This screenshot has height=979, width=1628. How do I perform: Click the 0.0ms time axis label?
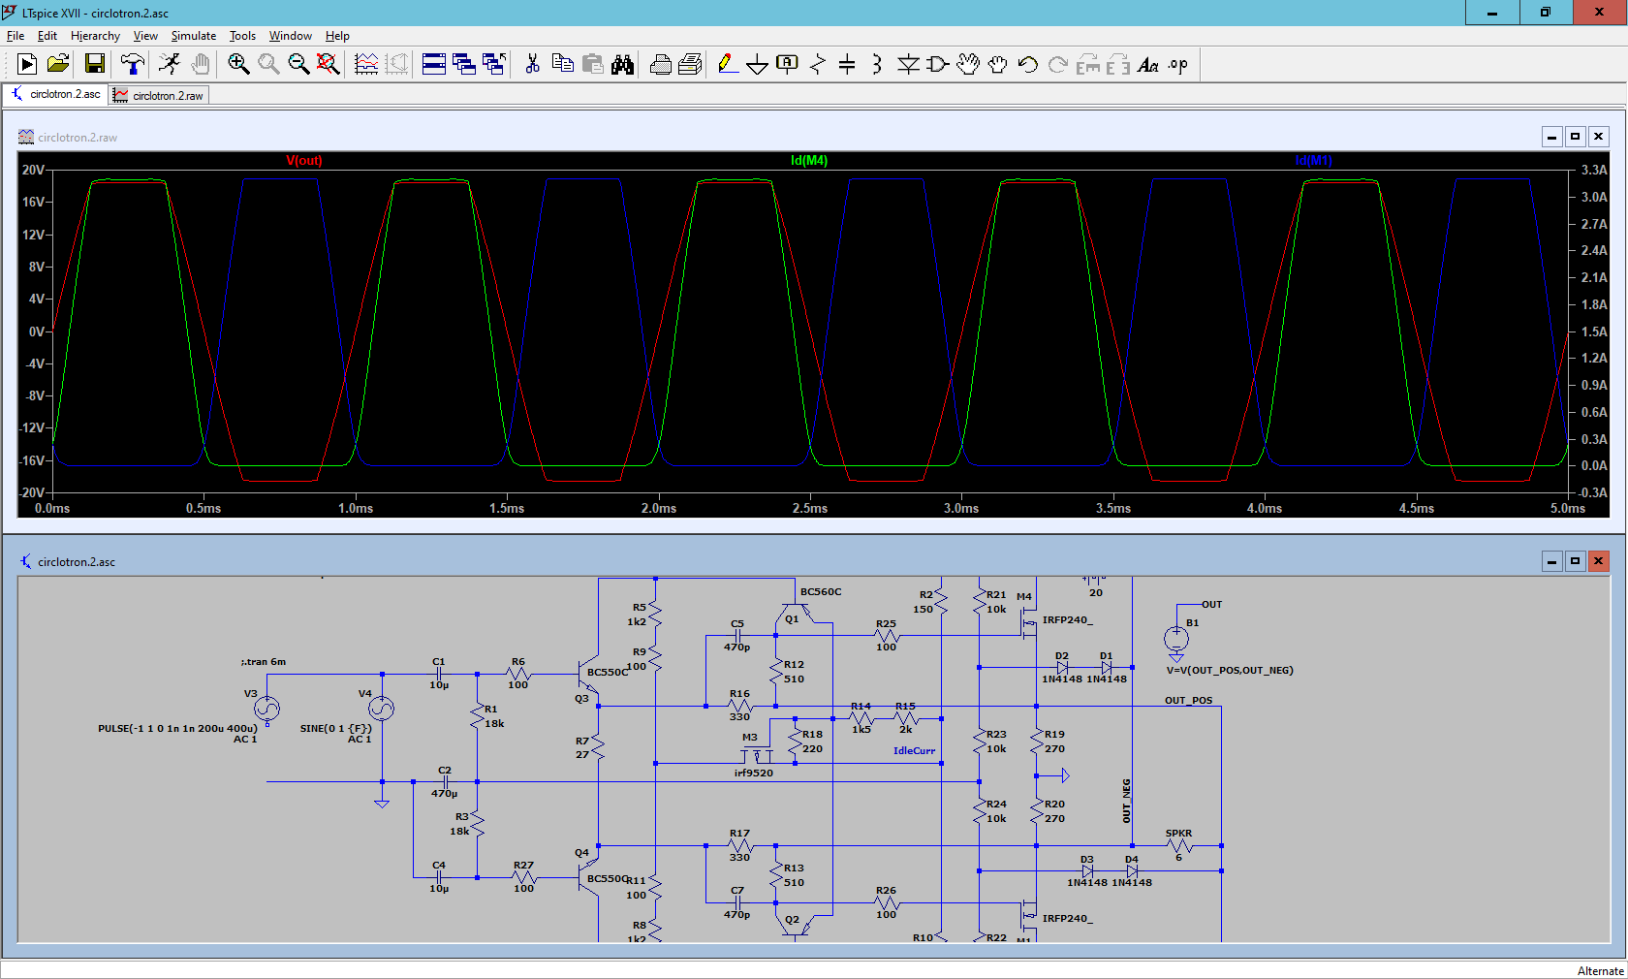pos(52,509)
